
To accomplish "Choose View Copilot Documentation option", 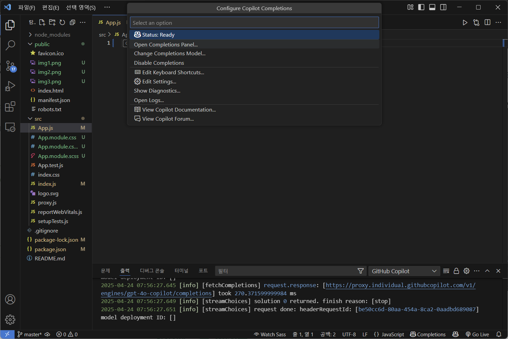I will tap(254, 109).
